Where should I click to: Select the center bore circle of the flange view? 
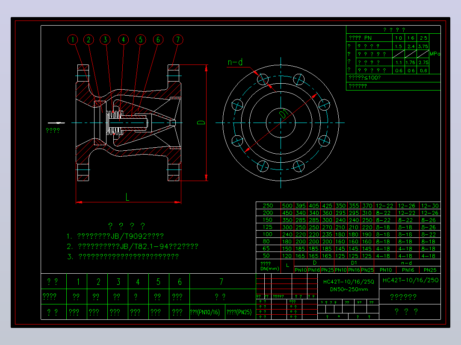click(281, 123)
